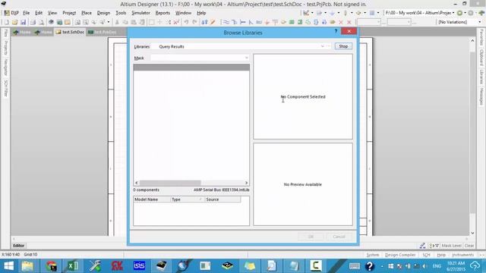Viewport: 486px width, 273px height.
Task: Open the Tools menu
Action: tap(121, 13)
